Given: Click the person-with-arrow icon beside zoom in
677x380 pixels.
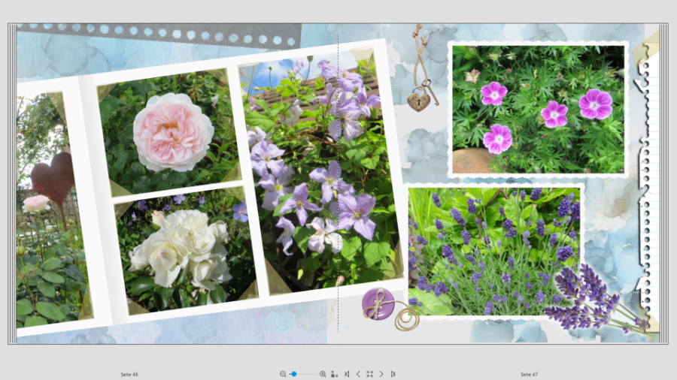Looking at the screenshot, I should (334, 374).
